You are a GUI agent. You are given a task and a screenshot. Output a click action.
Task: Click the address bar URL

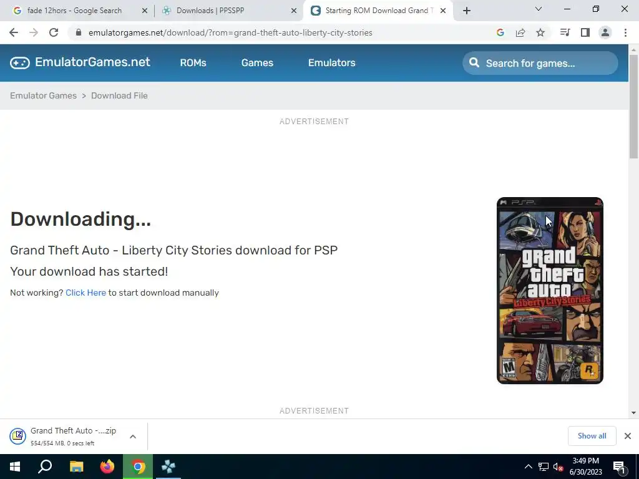coord(230,32)
